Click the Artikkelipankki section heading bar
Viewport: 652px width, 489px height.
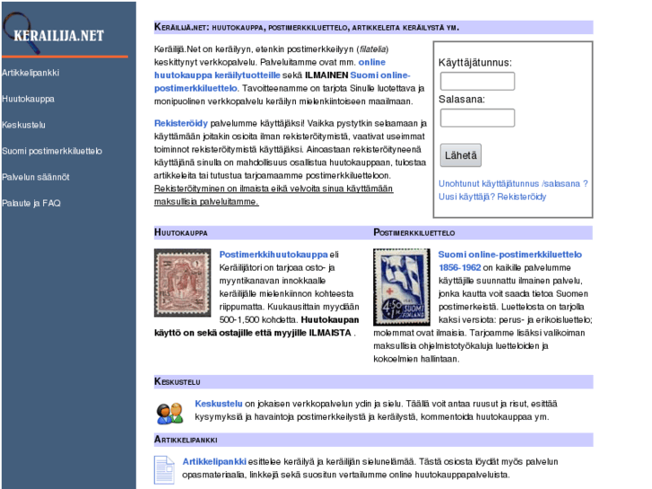[373, 440]
